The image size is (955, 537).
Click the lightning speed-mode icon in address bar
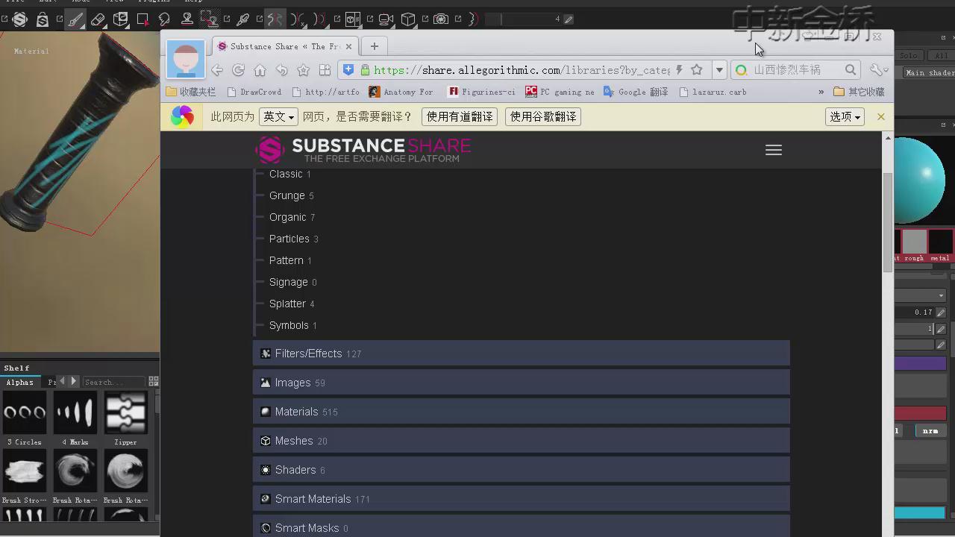[679, 70]
